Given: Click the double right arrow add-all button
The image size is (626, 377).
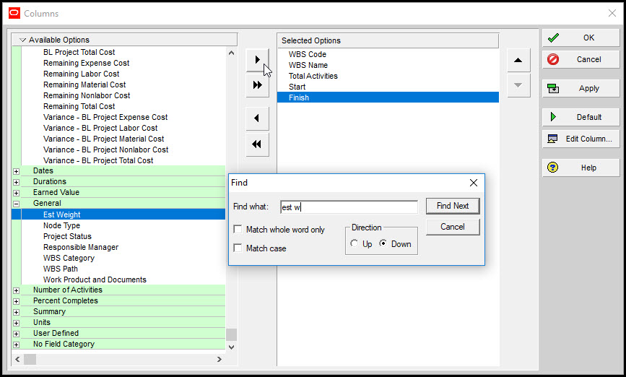Looking at the screenshot, I should point(256,85).
